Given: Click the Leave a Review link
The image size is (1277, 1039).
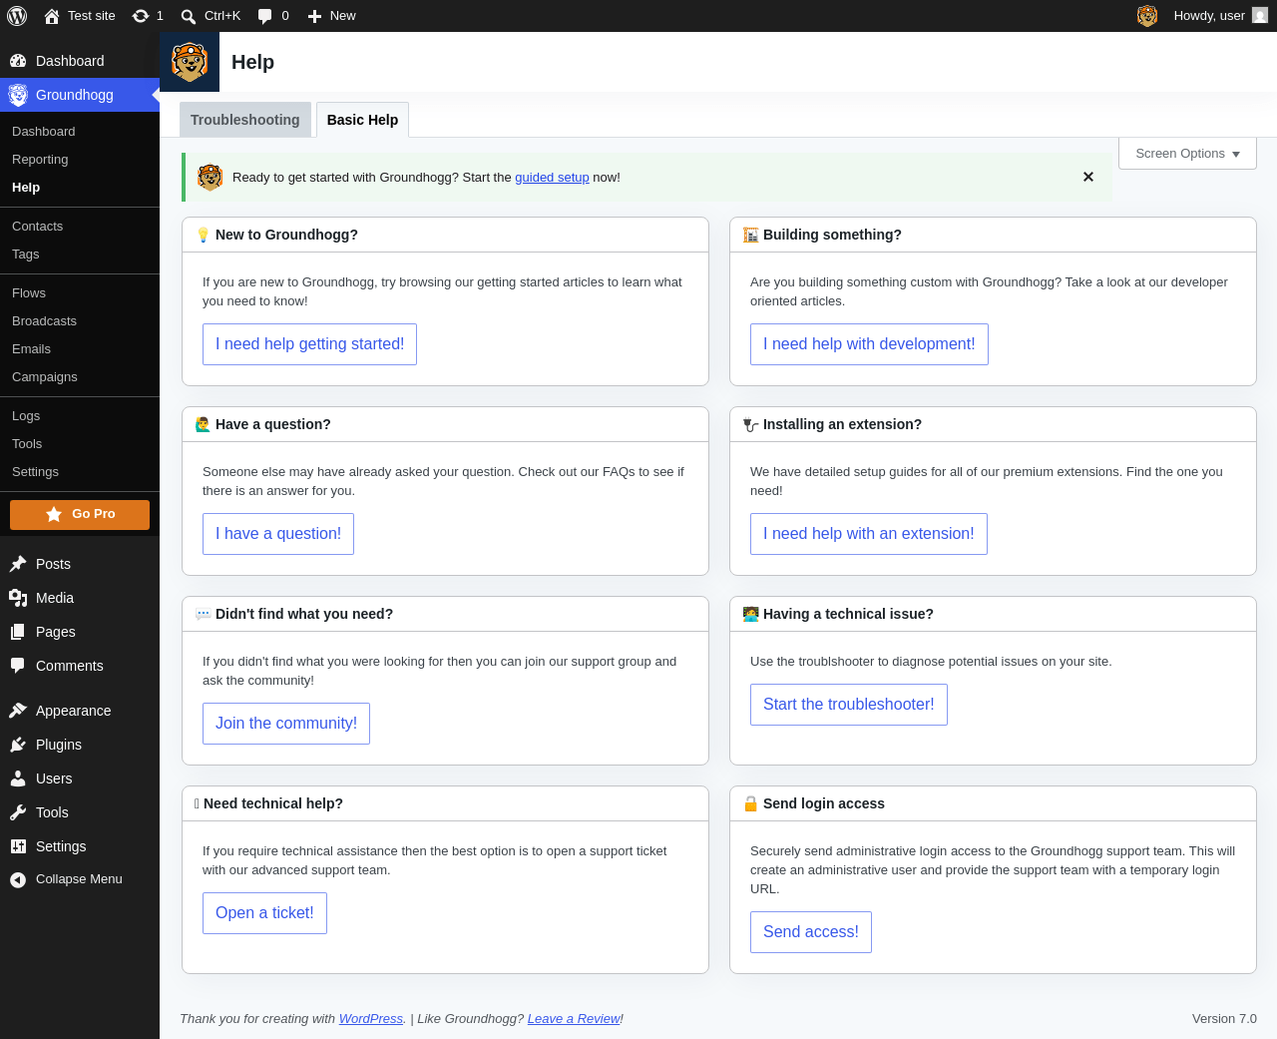Looking at the screenshot, I should (574, 1019).
